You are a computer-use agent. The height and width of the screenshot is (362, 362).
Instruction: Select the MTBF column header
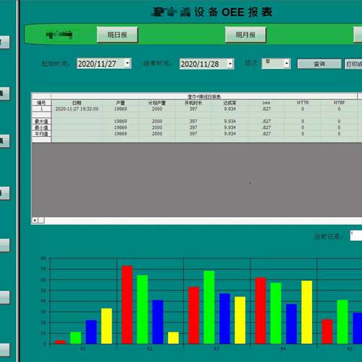click(339, 103)
